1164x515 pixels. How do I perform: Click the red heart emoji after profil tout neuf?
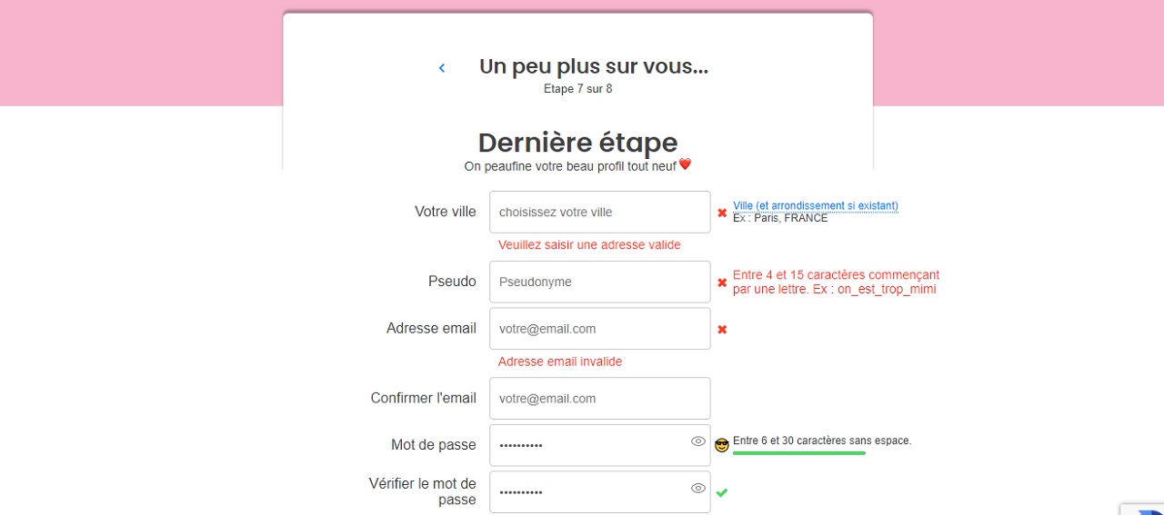[686, 164]
